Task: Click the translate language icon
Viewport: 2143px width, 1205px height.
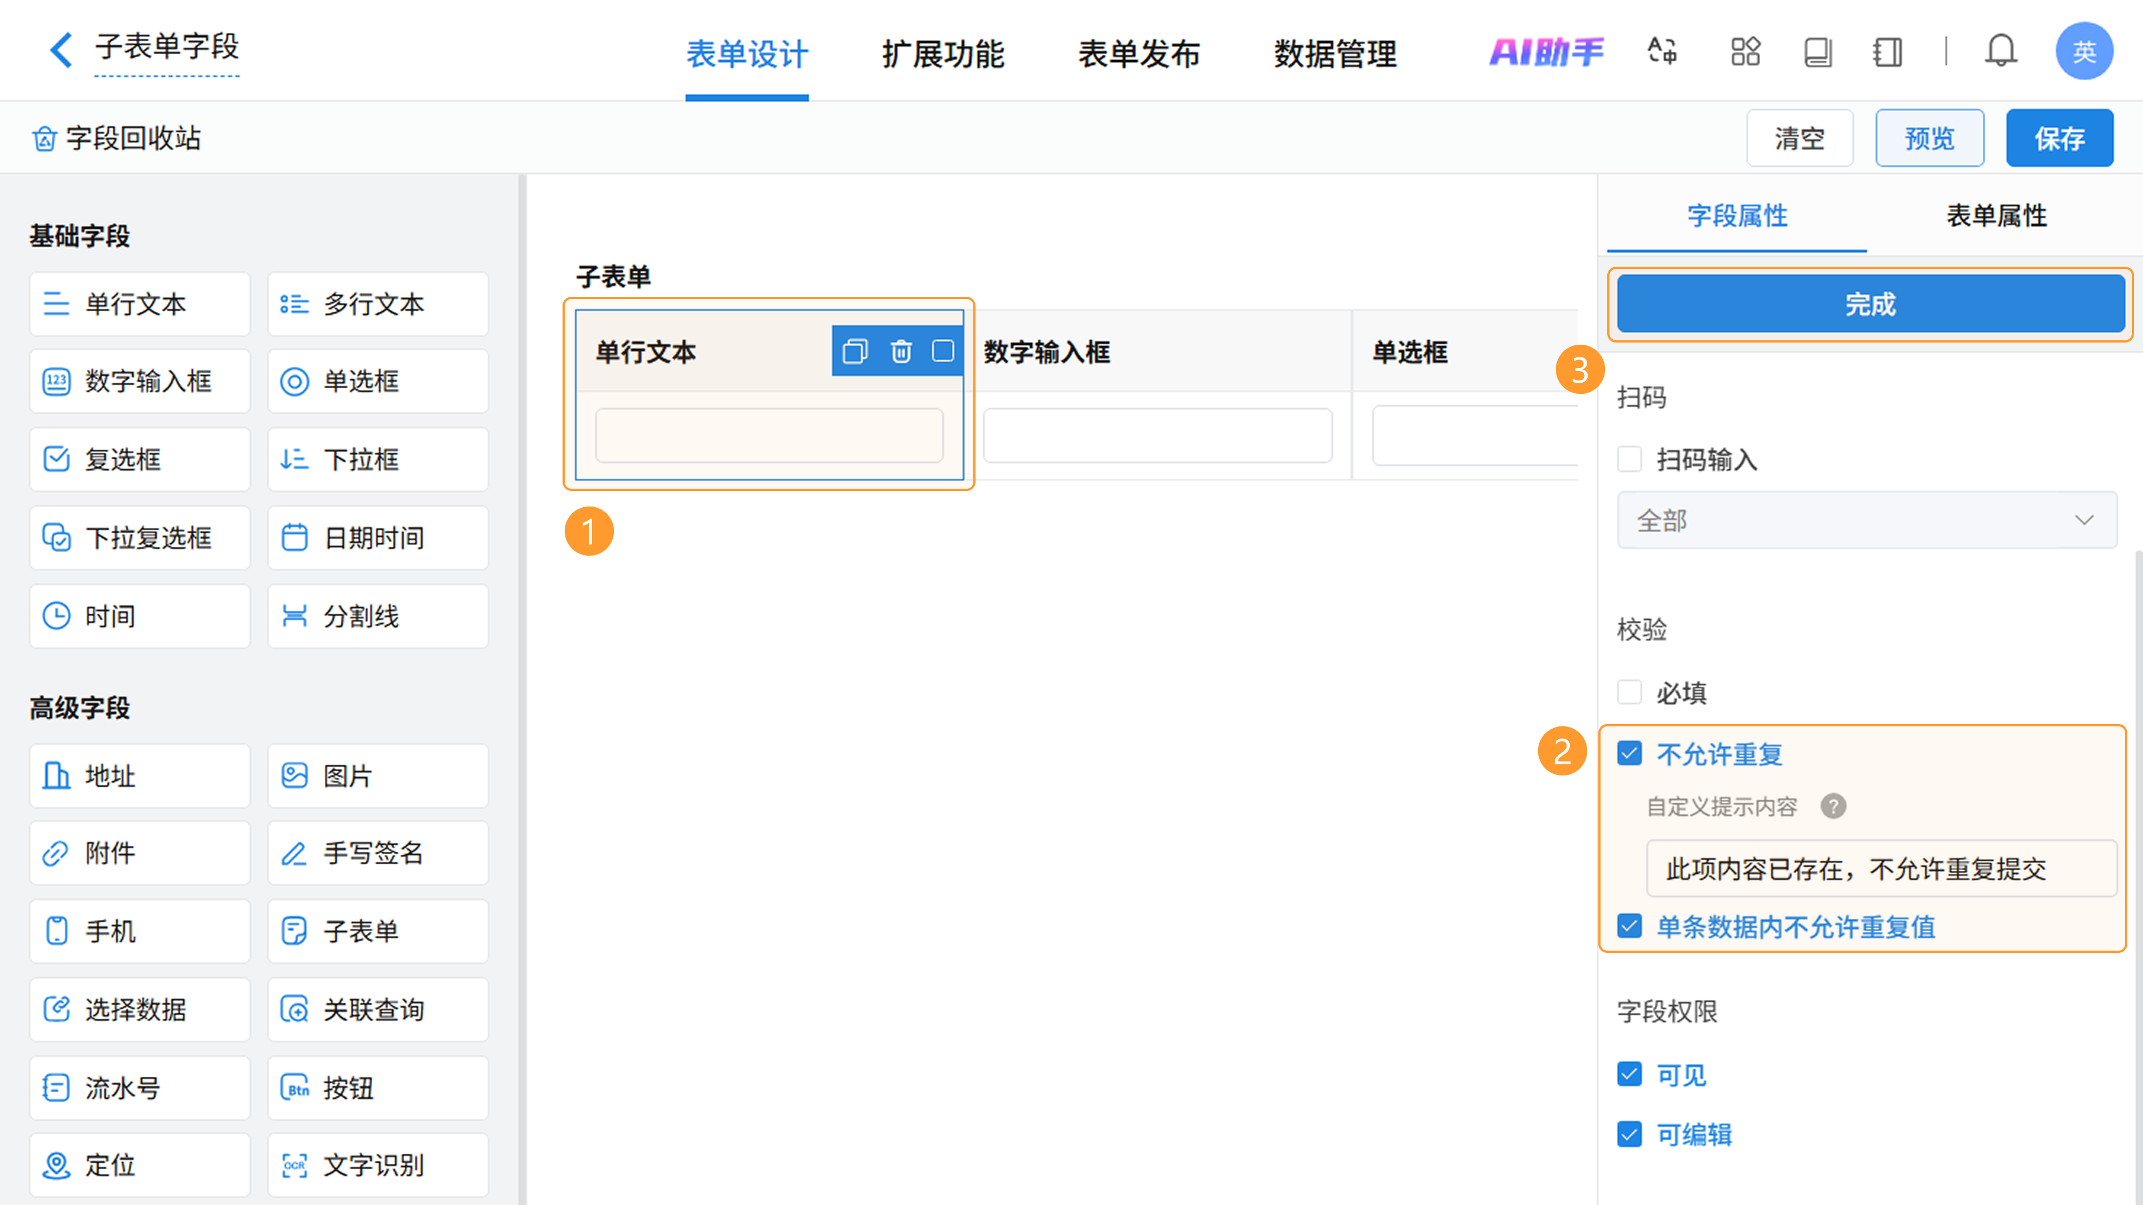Action: point(1662,51)
